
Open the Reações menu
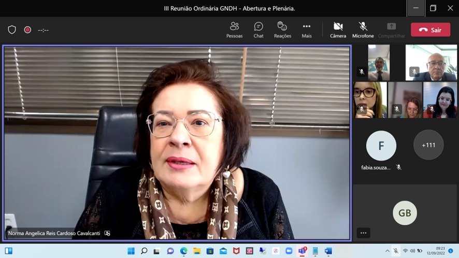[x=282, y=30]
